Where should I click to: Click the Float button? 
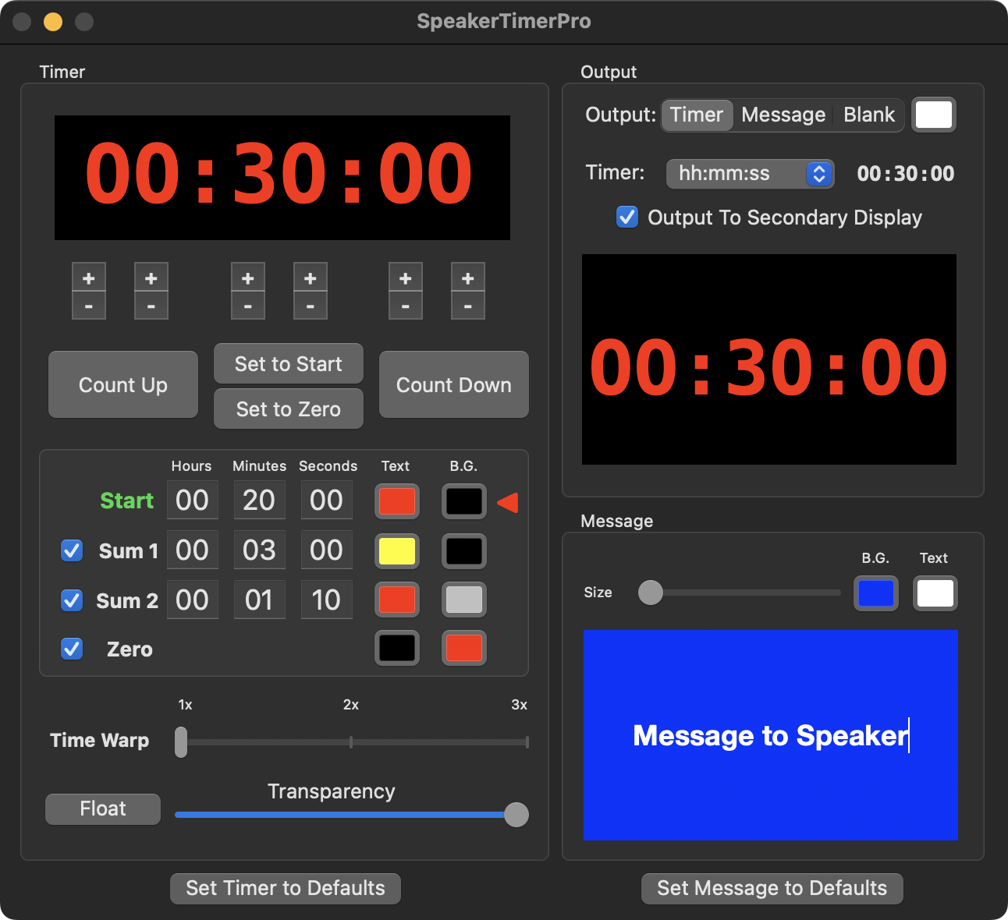point(103,809)
